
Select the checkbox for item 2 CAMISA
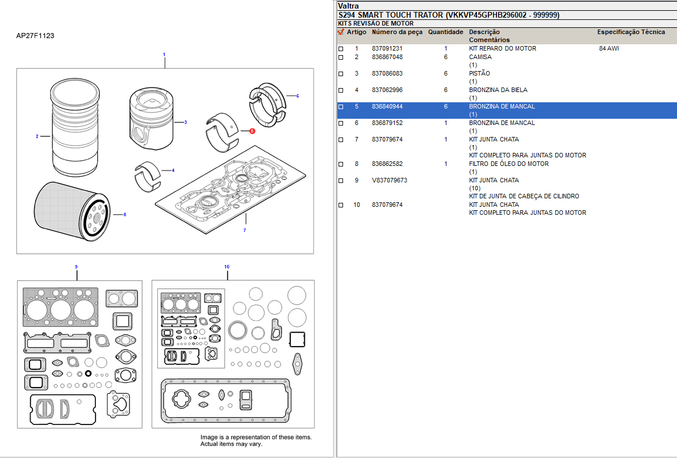(x=341, y=57)
